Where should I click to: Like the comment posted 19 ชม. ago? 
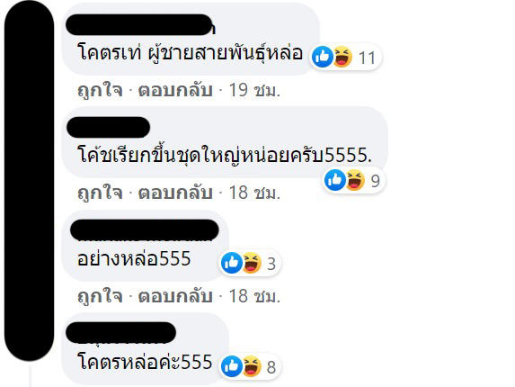[100, 90]
